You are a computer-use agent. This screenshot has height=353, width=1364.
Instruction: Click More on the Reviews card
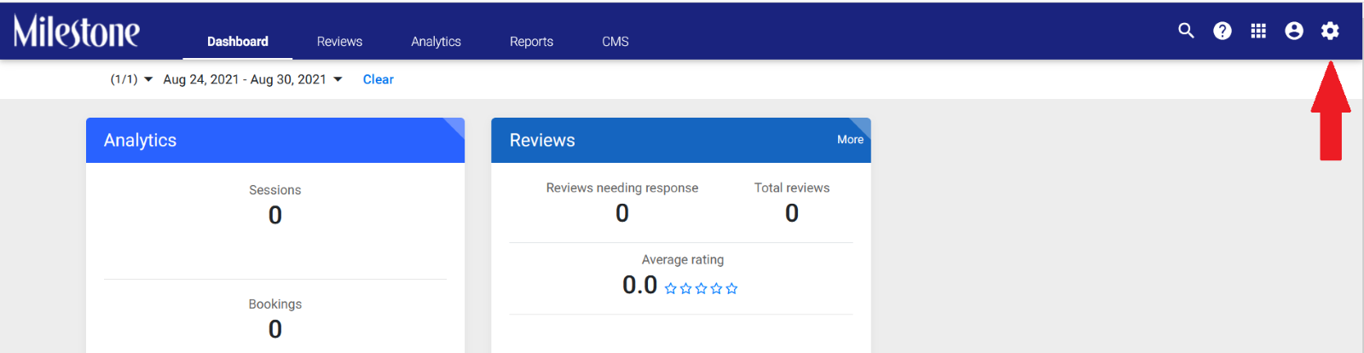coord(850,139)
